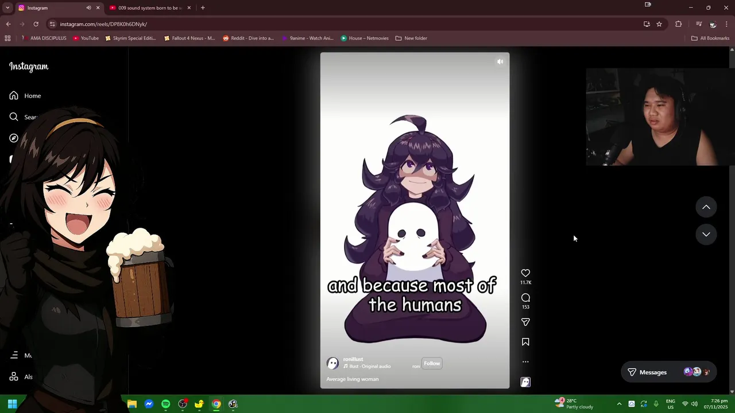The image size is (735, 413).
Task: Open the weather widget showing 28°C
Action: pyautogui.click(x=574, y=404)
